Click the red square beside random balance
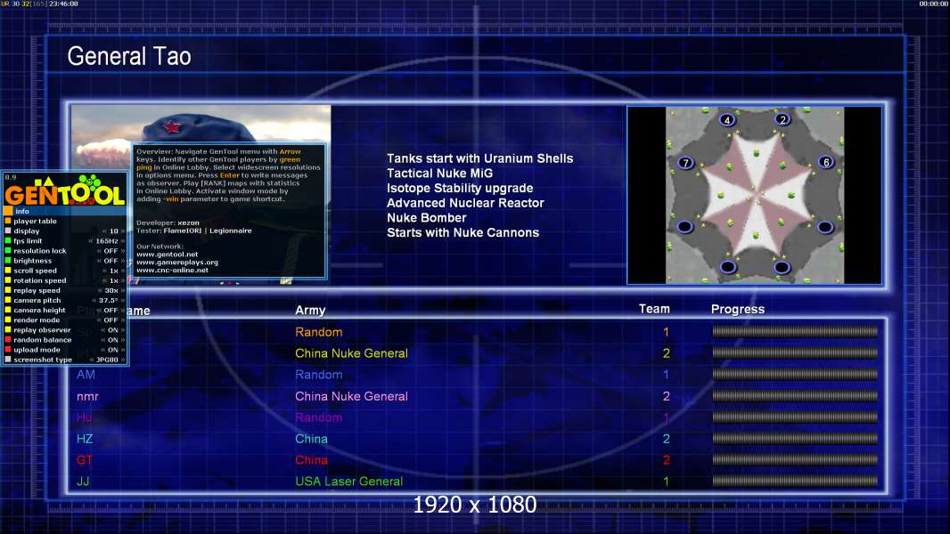 tap(8, 339)
